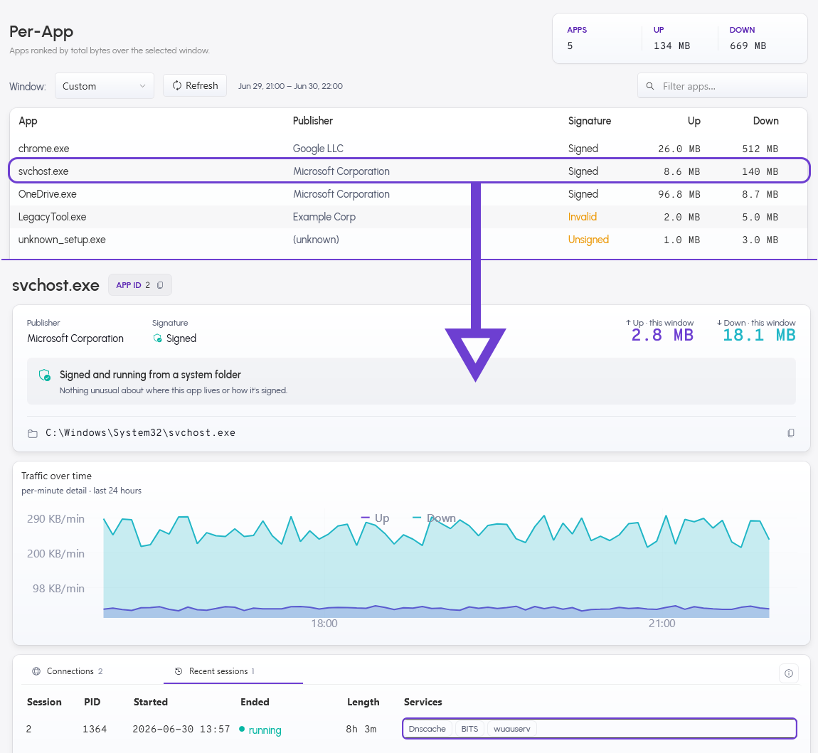Image resolution: width=818 pixels, height=753 pixels.
Task: Sort by the Up column header
Action: (694, 121)
